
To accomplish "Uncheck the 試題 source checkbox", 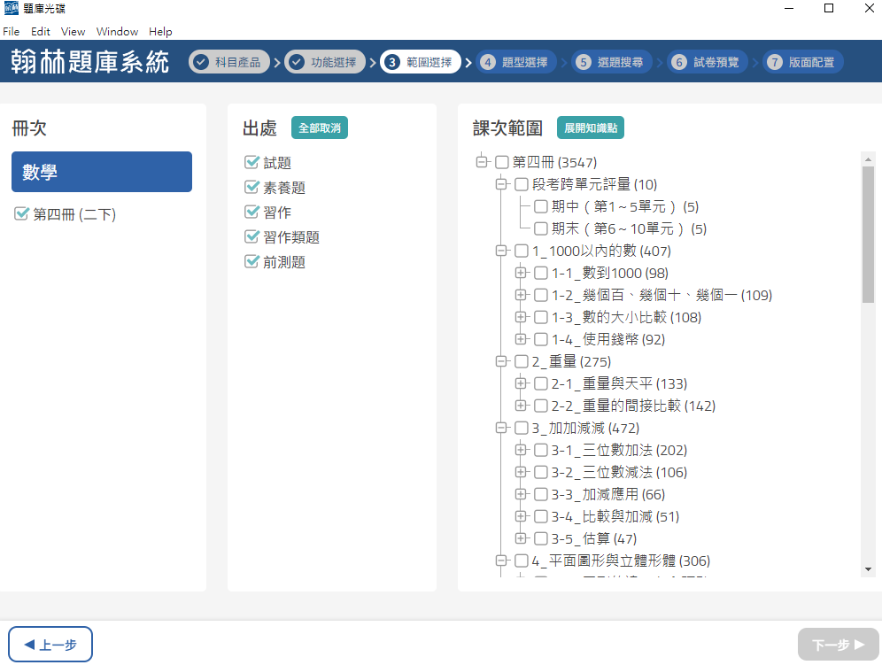I will click(x=251, y=163).
